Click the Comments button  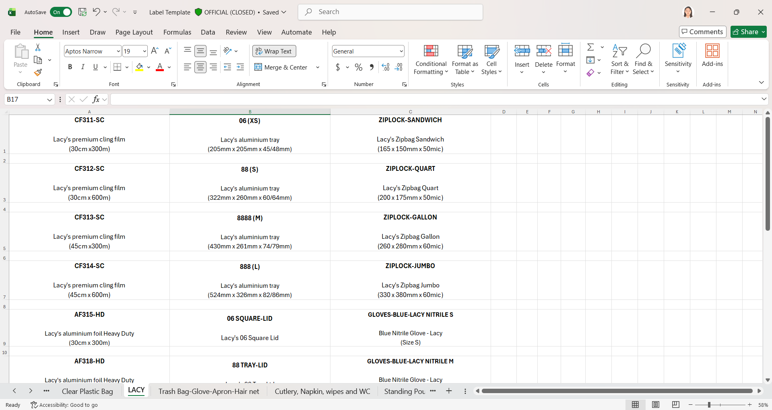(702, 32)
